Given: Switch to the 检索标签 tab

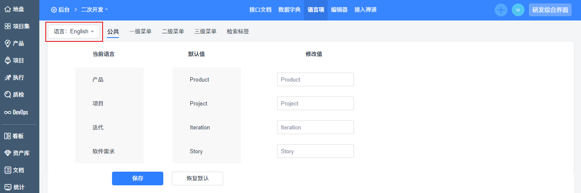Looking at the screenshot, I should 238,32.
